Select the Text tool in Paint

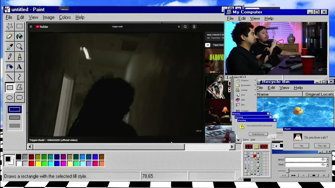click(x=19, y=67)
